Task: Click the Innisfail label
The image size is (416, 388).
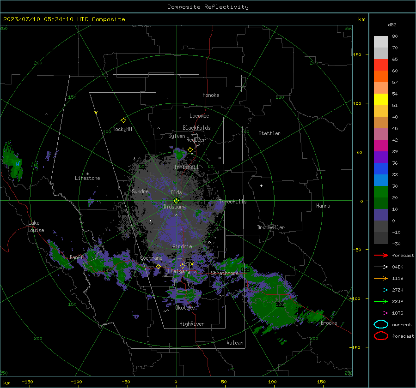Action: pos(187,167)
